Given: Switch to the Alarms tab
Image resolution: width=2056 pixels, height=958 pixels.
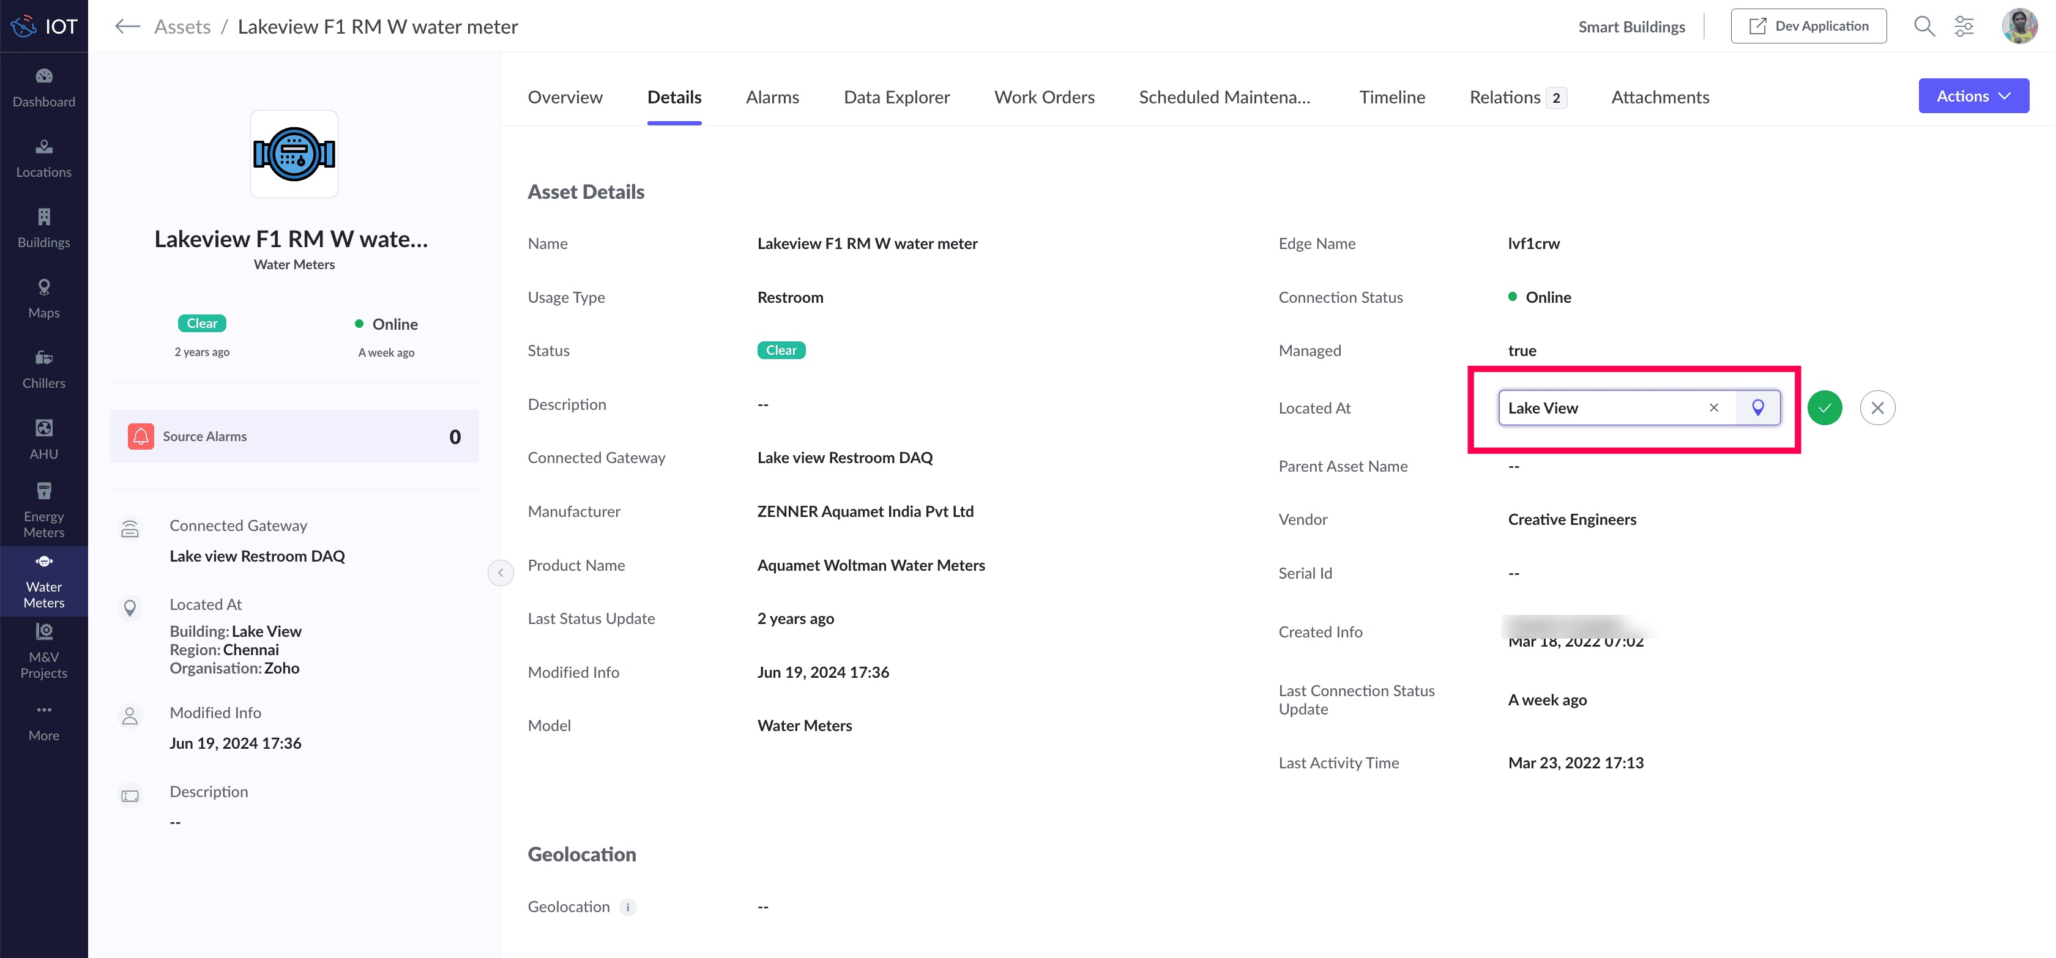Looking at the screenshot, I should tap(772, 97).
